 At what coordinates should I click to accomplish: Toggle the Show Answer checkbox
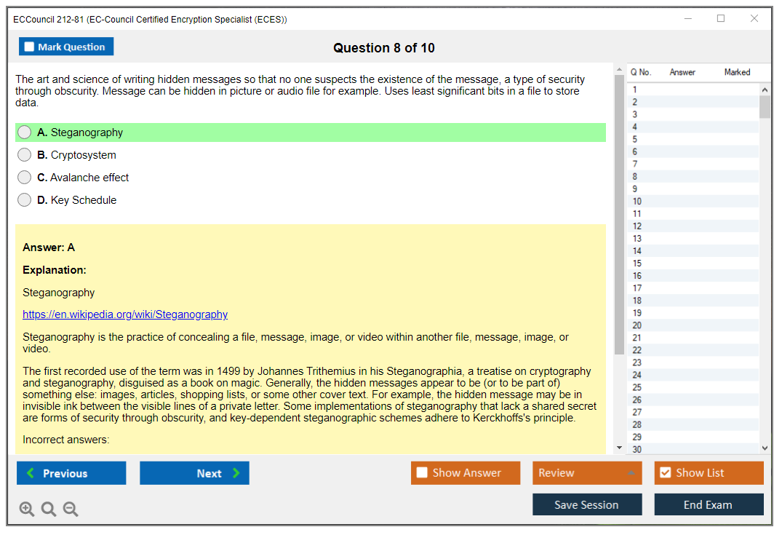pos(422,473)
